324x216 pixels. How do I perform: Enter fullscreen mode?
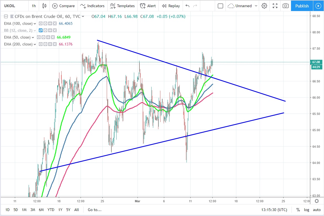coord(275,6)
